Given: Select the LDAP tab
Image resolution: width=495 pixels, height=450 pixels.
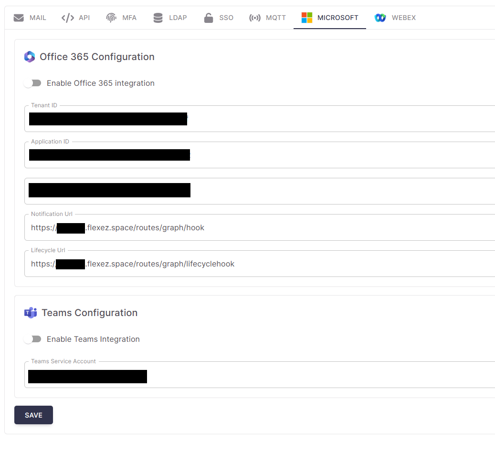Looking at the screenshot, I should tap(170, 18).
